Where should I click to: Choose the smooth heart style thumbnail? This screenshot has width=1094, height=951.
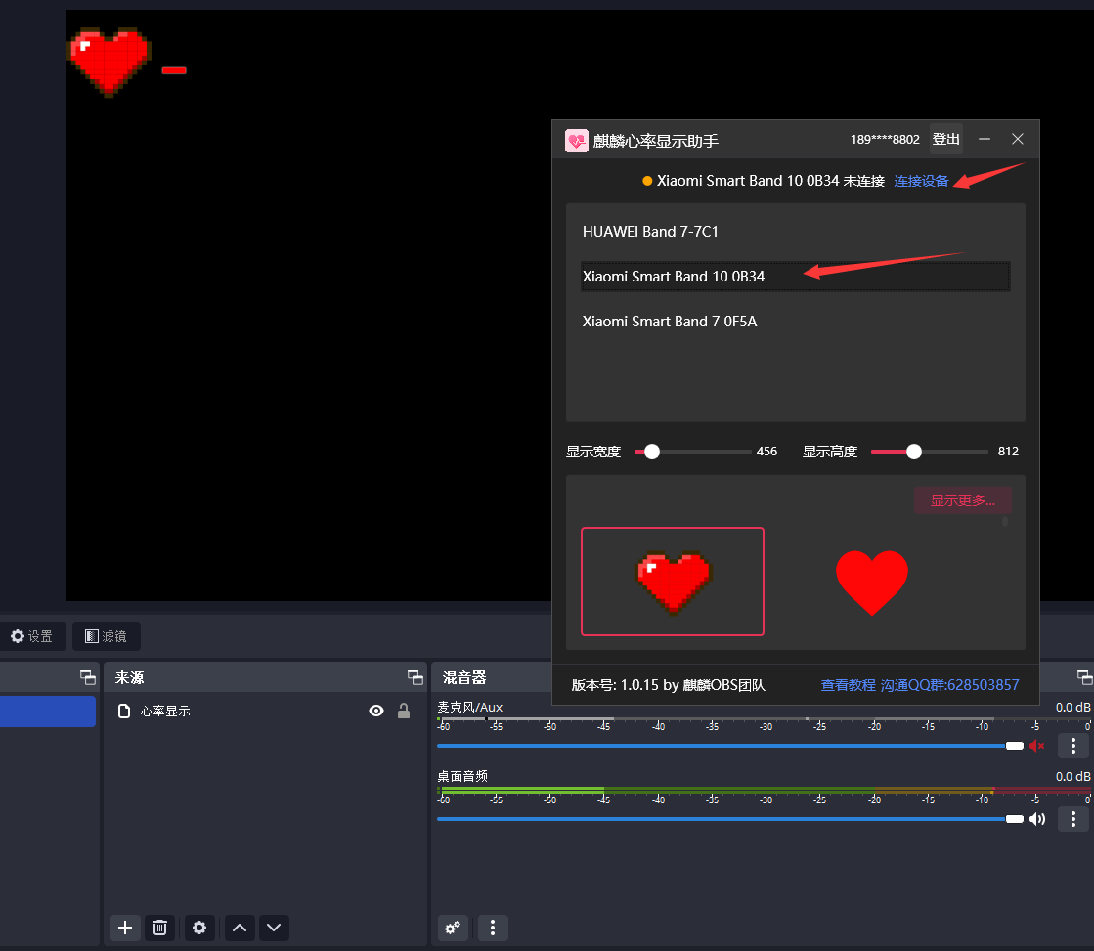click(872, 583)
